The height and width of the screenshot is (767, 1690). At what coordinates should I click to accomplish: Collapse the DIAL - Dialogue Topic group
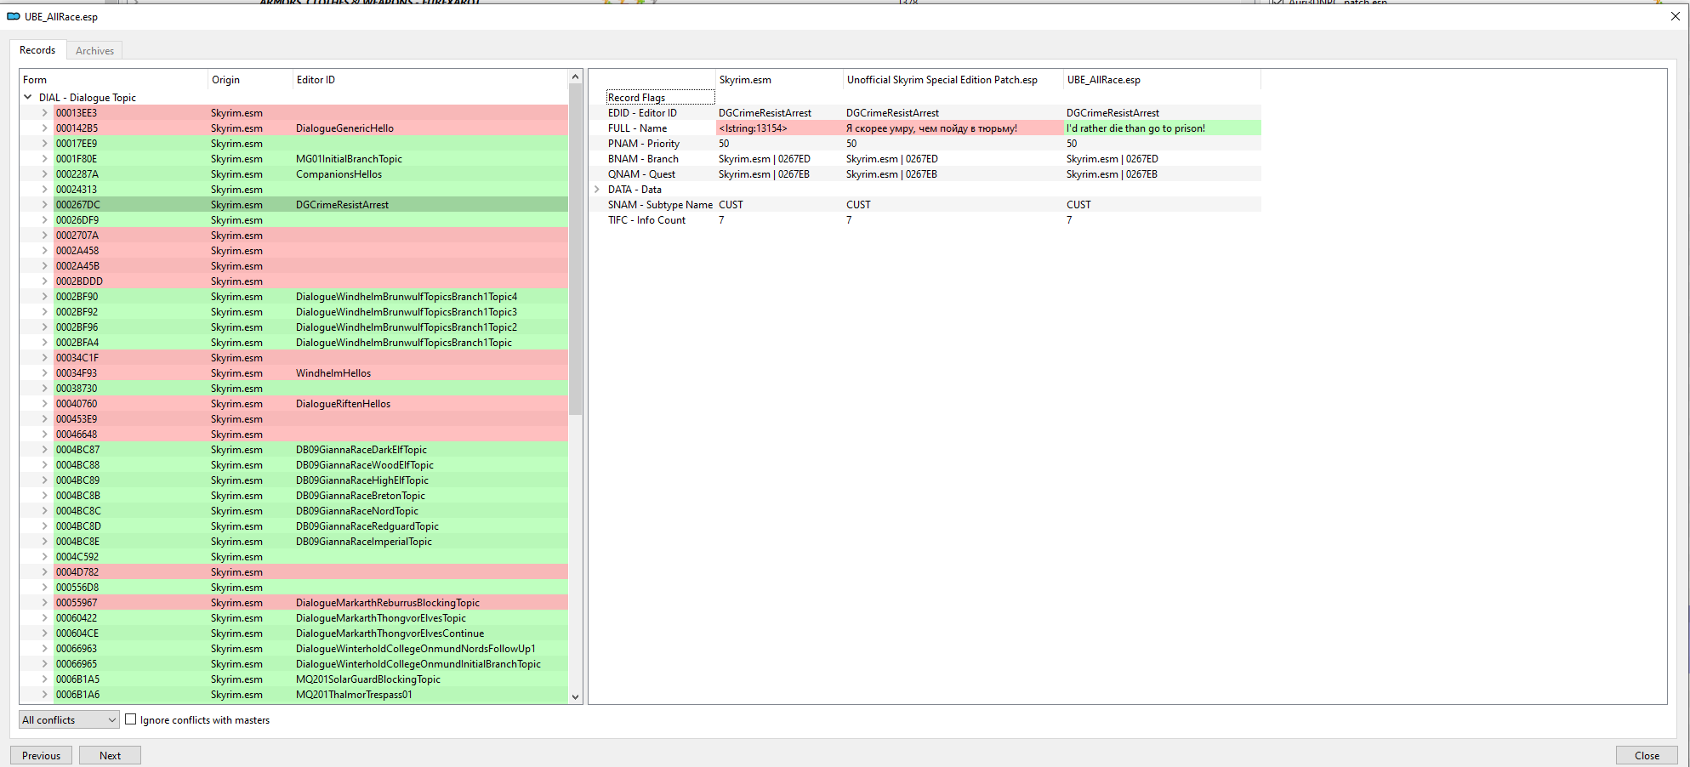point(28,98)
